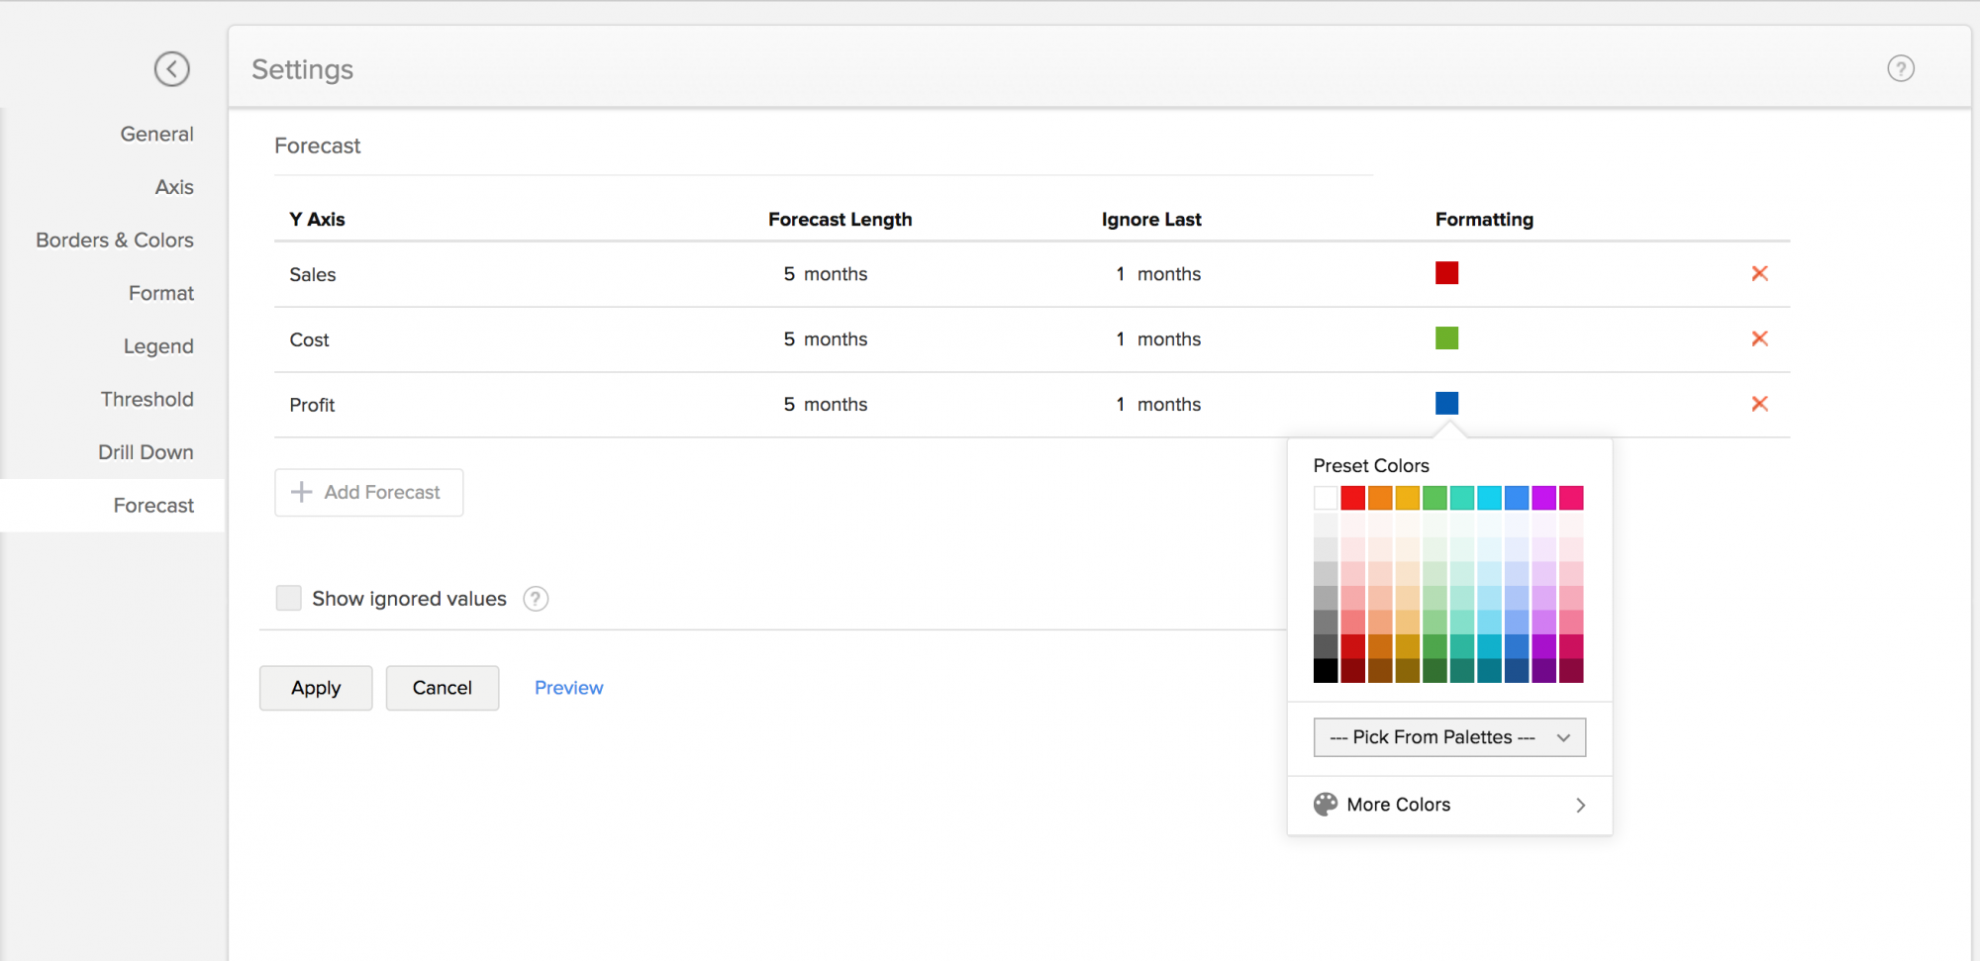Image resolution: width=1980 pixels, height=961 pixels.
Task: Open the Sales red formatting color swatch
Action: (x=1446, y=273)
